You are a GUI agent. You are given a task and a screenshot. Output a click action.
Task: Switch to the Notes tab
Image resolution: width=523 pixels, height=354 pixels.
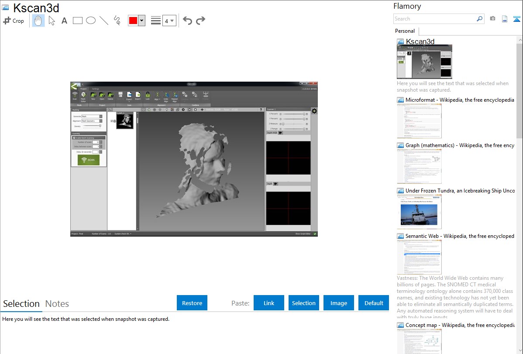coord(57,304)
